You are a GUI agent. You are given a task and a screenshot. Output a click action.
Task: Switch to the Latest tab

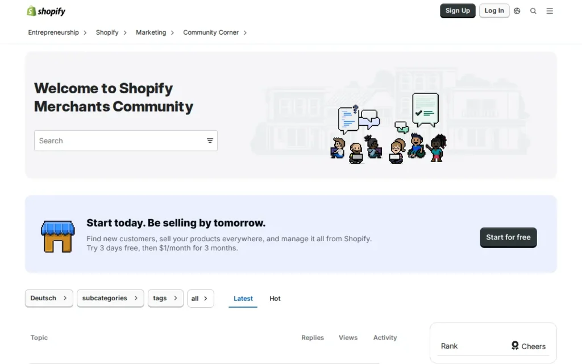pyautogui.click(x=243, y=299)
